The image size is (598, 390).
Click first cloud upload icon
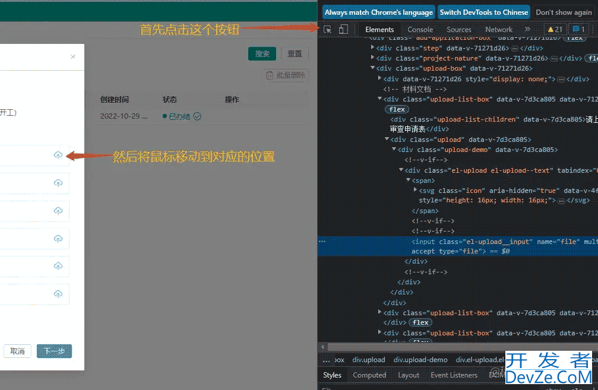coord(58,155)
